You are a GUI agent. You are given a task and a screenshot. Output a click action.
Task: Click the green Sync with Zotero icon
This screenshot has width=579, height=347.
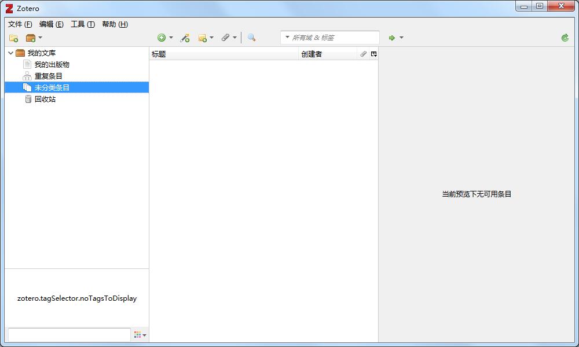click(565, 38)
